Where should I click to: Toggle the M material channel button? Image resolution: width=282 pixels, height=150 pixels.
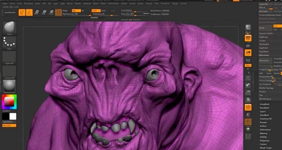[83, 10]
